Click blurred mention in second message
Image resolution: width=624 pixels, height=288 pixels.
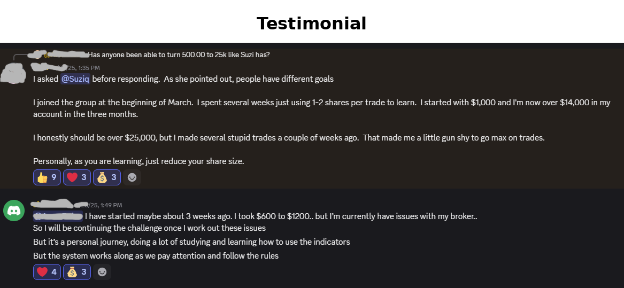58,216
